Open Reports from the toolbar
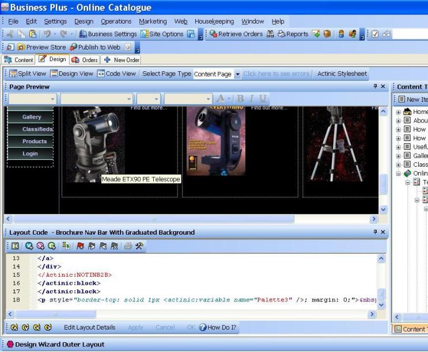The height and width of the screenshot is (352, 428). [293, 34]
